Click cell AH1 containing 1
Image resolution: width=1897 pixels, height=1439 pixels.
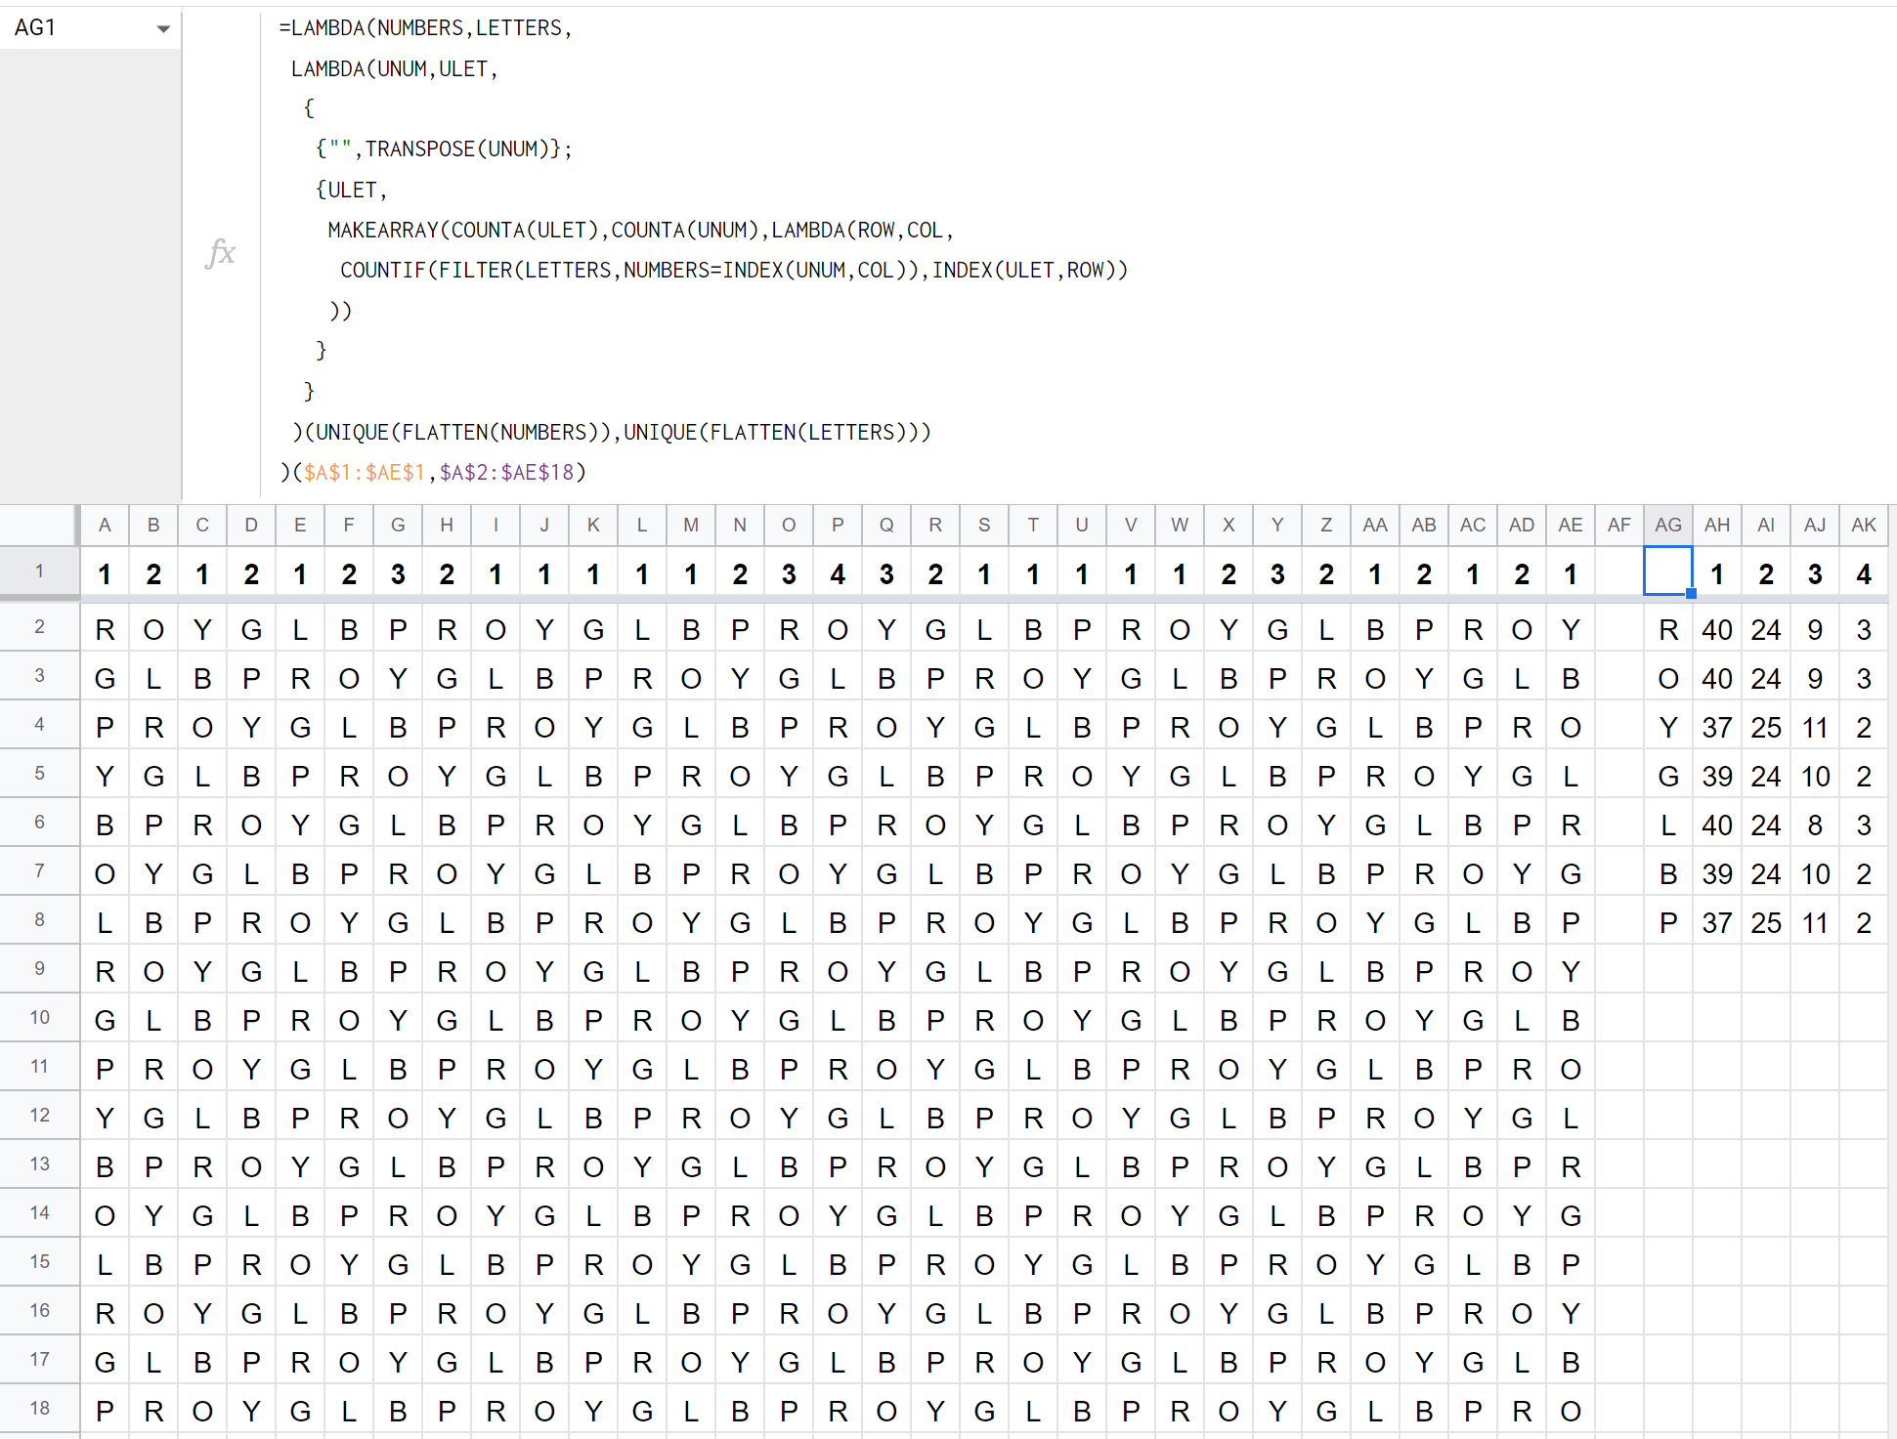[1717, 573]
